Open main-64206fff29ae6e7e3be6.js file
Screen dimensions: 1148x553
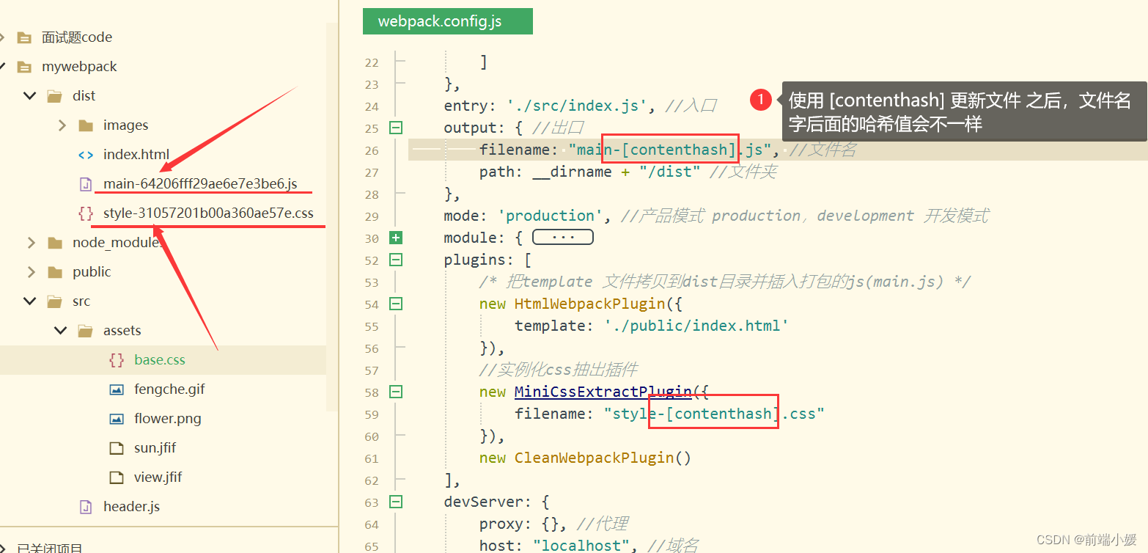click(200, 183)
